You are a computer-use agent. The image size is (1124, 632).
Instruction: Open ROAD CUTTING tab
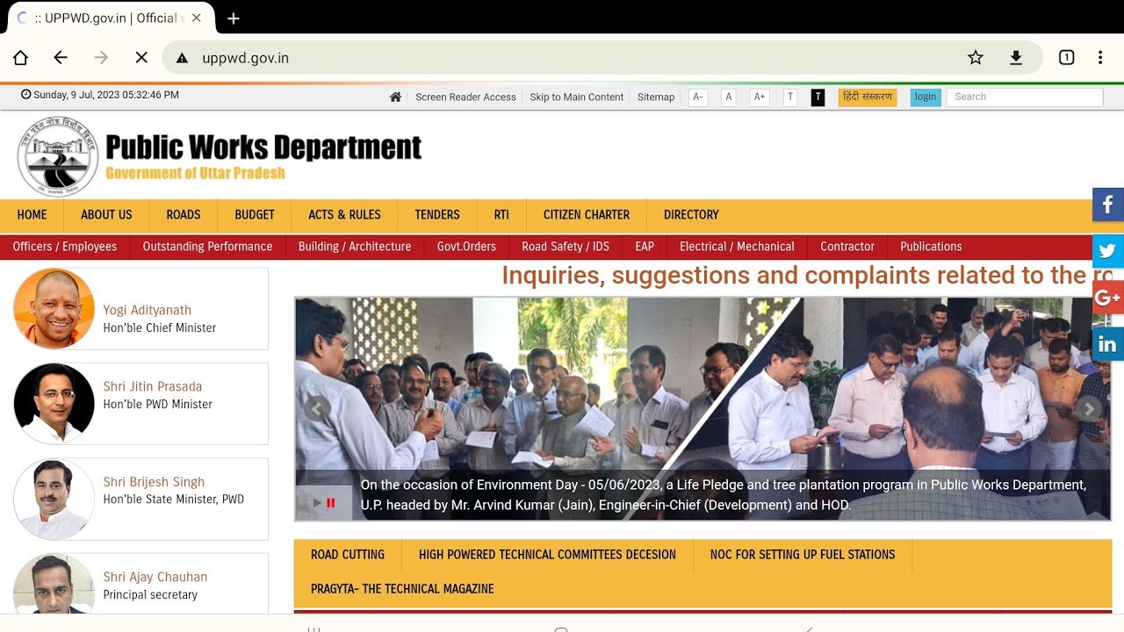click(x=348, y=555)
